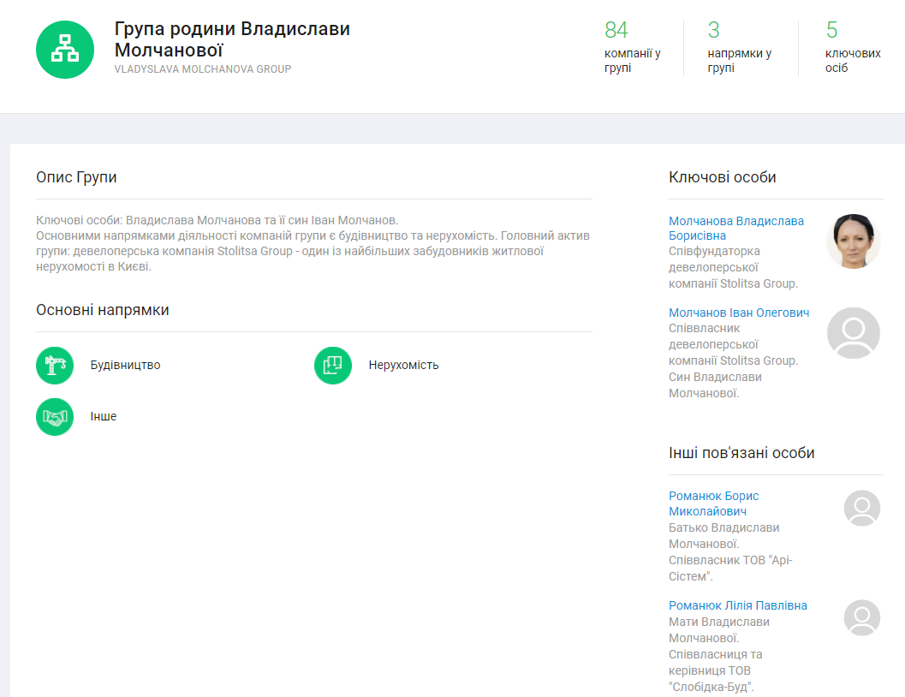Click the 84 компанії у групі counter
905x697 pixels.
(x=632, y=48)
